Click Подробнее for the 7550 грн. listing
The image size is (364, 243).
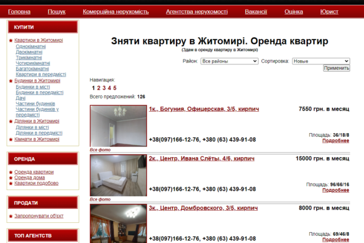tap(335, 140)
